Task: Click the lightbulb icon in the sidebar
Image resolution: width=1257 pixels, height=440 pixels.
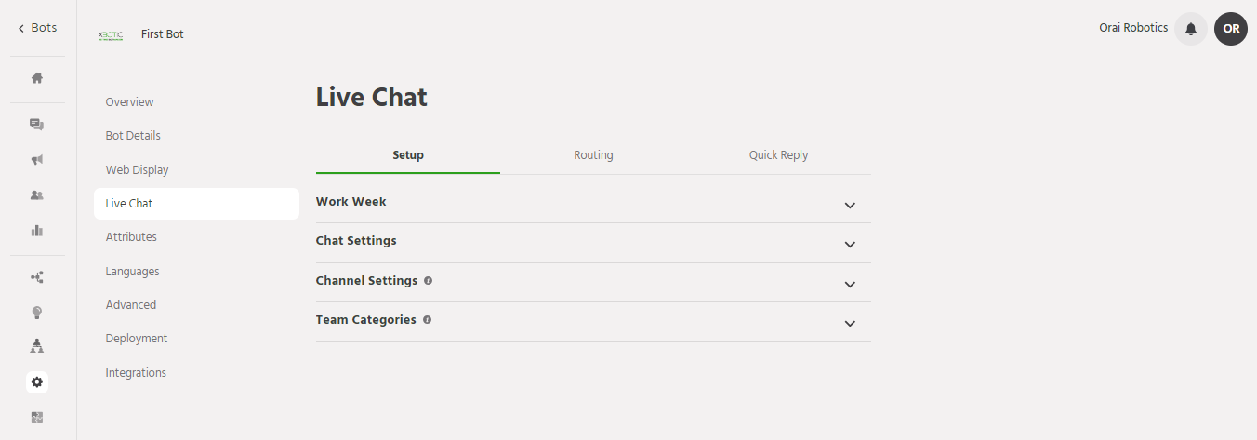Action: [x=37, y=313]
